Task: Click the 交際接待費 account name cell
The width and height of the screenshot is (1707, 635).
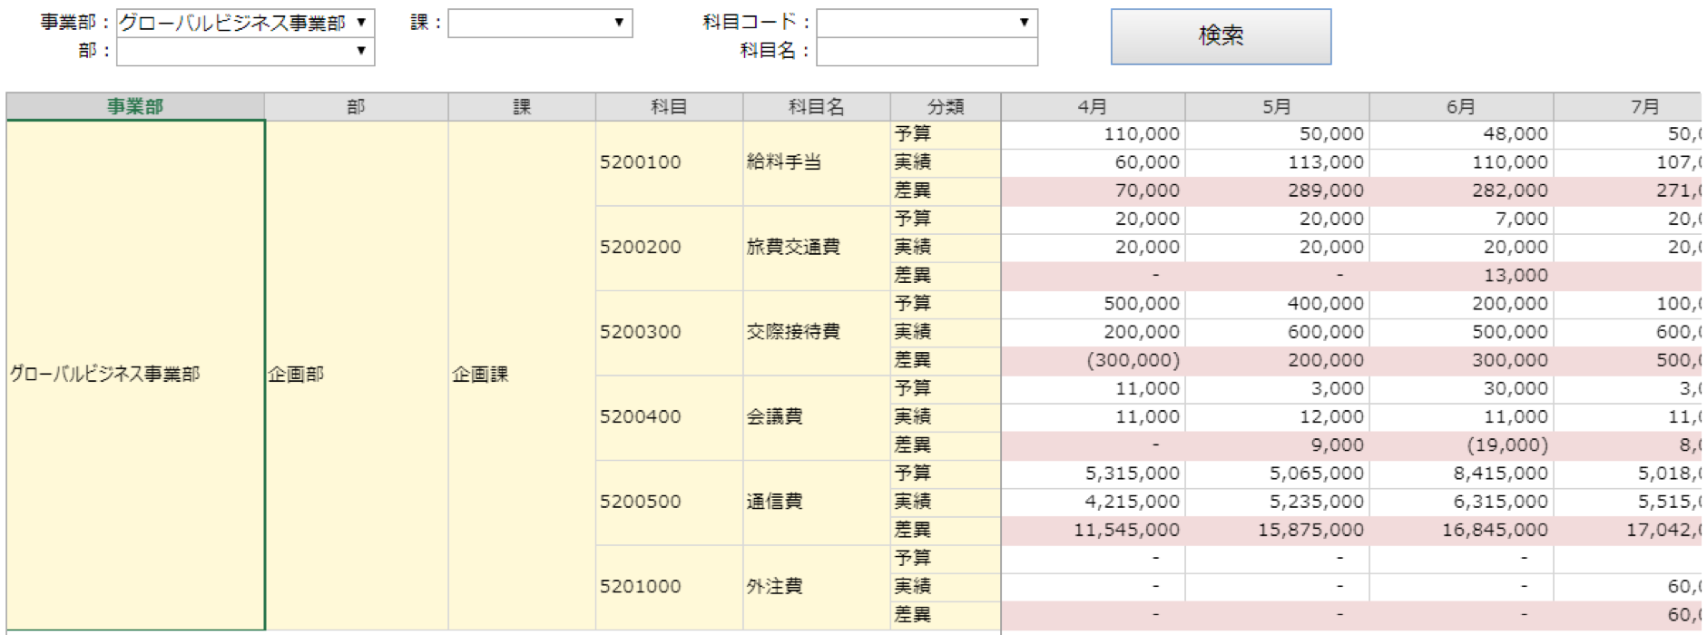Action: (817, 332)
